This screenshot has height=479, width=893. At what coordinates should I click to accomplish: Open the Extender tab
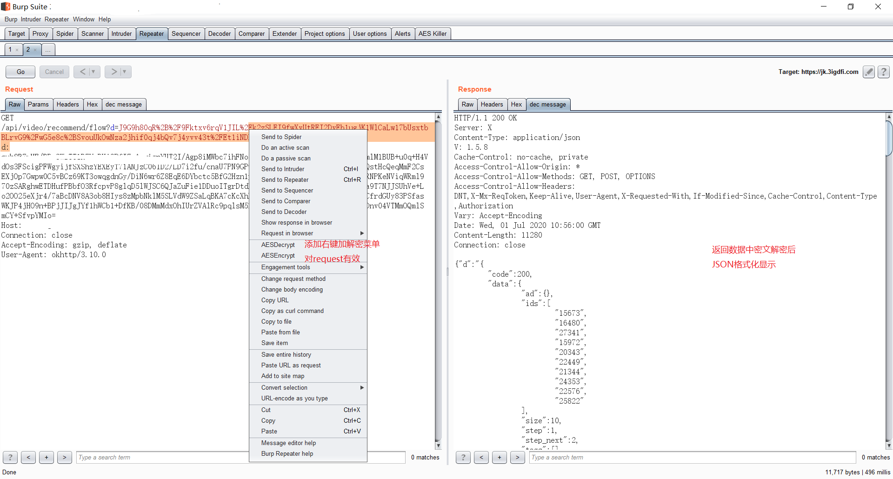(x=285, y=34)
